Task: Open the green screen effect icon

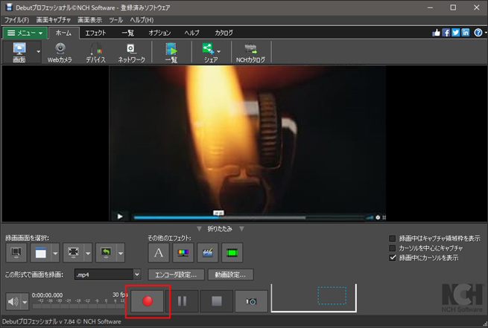Action: tap(232, 253)
